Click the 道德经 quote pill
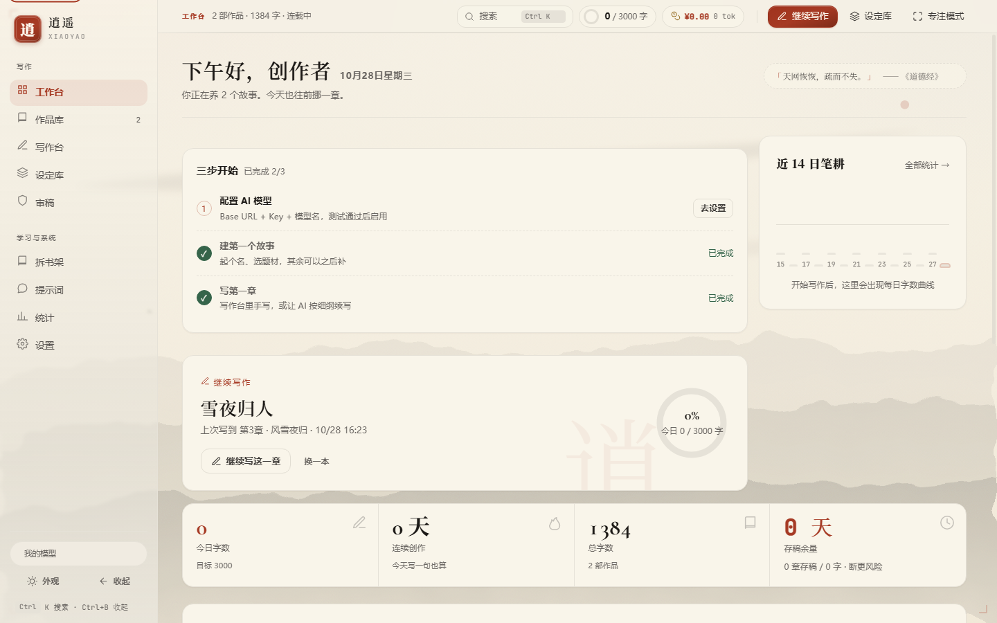The image size is (997, 623). click(x=865, y=76)
